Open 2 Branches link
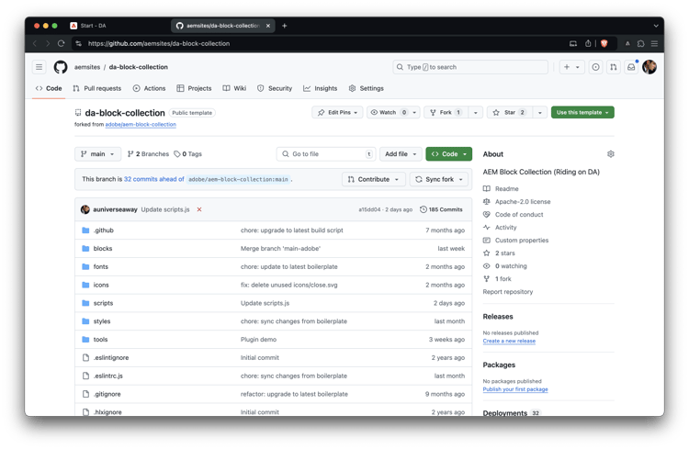The width and height of the screenshot is (689, 449). pyautogui.click(x=148, y=154)
